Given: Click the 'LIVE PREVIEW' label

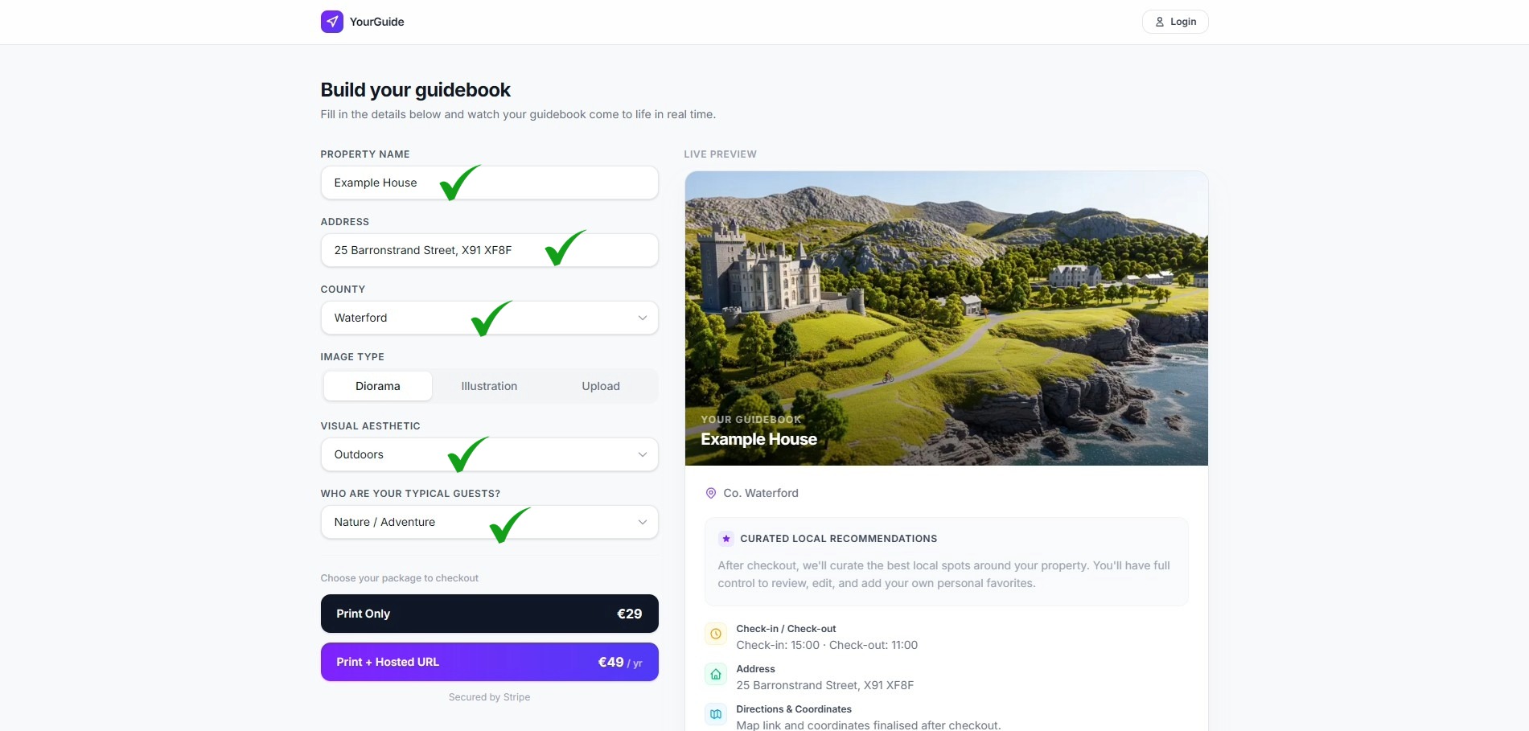Looking at the screenshot, I should tap(720, 154).
